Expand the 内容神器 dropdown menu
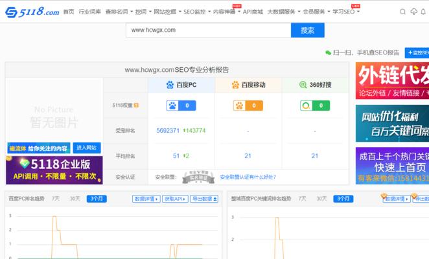 click(227, 12)
